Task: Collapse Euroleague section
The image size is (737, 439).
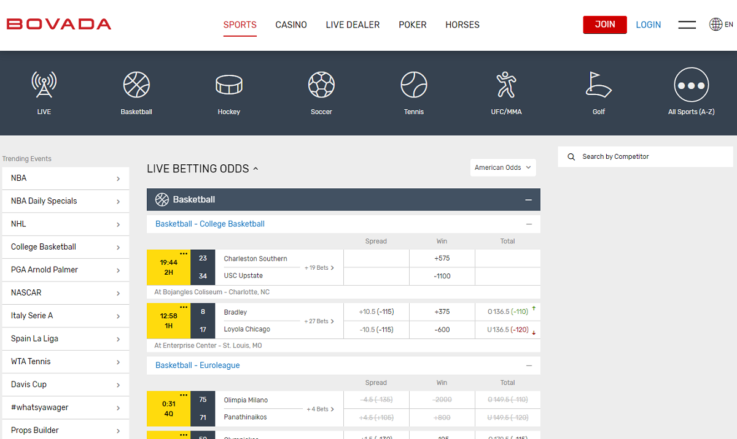Action: pos(529,365)
